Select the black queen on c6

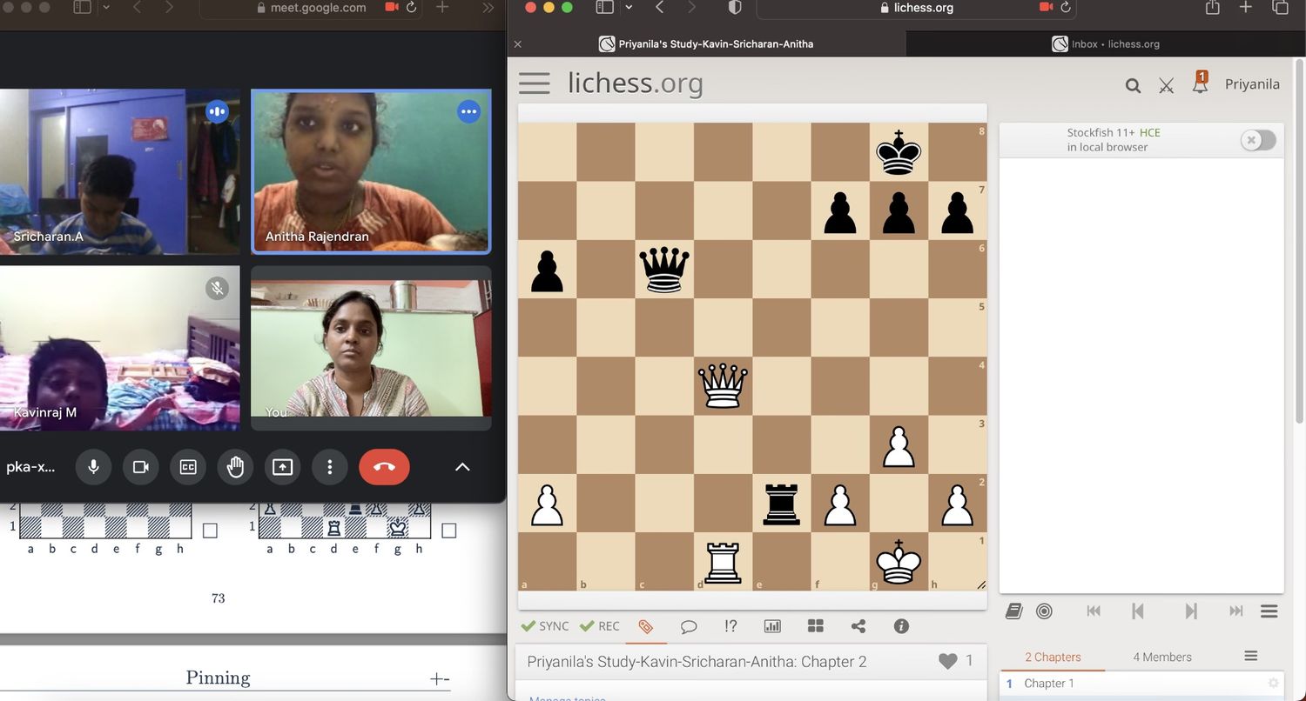pos(664,269)
